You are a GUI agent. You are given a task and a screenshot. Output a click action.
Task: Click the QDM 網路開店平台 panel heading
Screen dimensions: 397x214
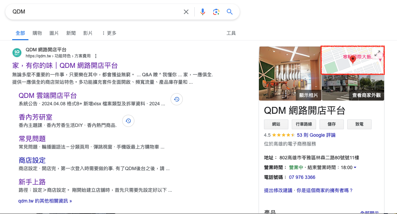coord(305,111)
